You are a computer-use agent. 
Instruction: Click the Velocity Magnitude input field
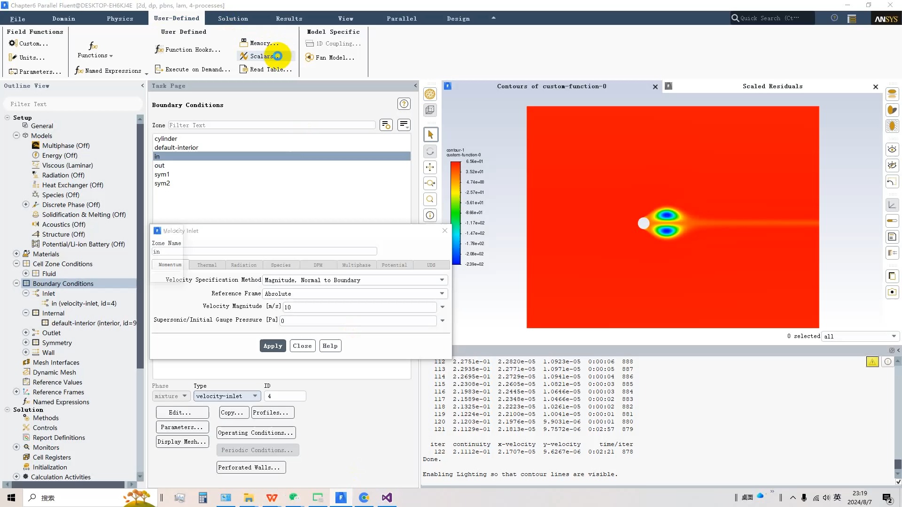[359, 307]
